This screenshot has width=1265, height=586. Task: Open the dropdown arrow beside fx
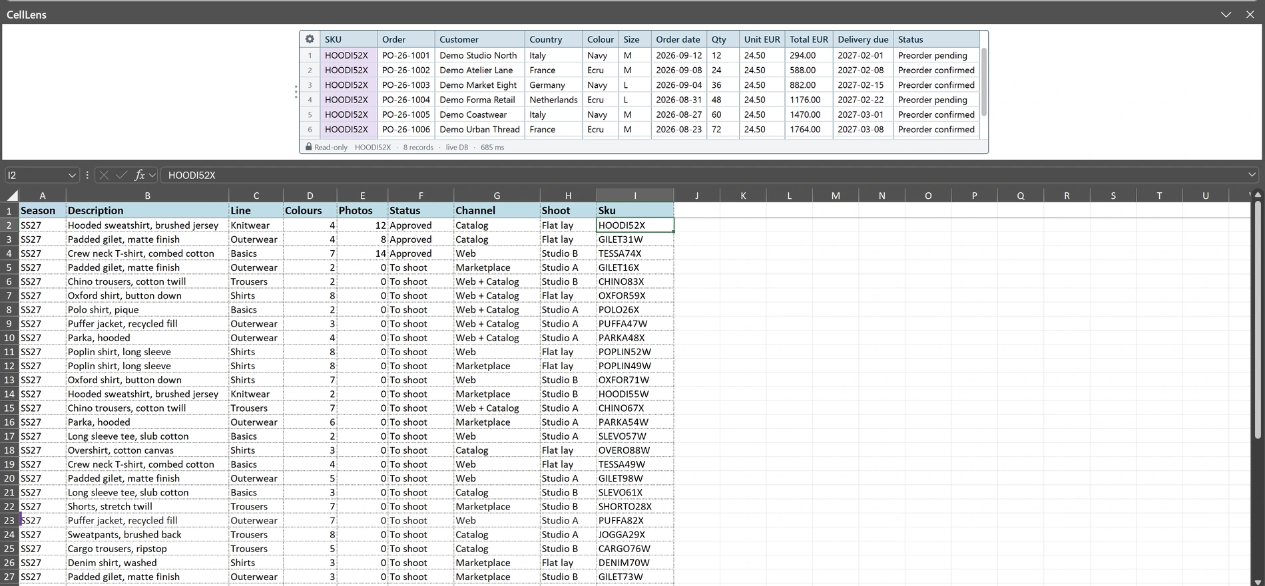point(152,175)
